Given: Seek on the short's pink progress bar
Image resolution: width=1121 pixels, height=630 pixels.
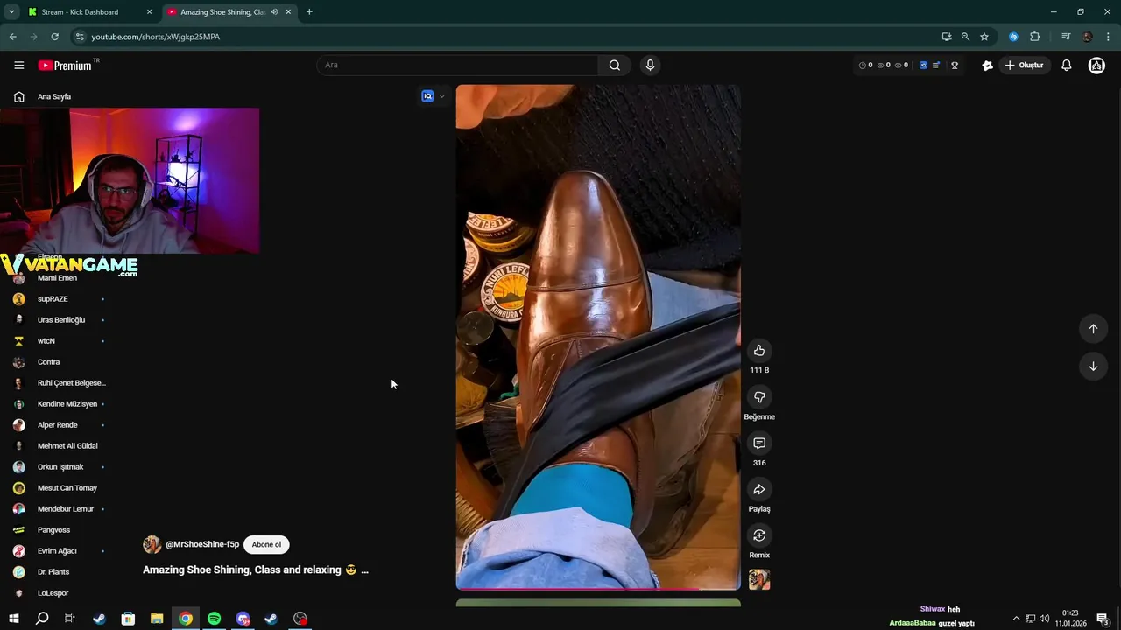Looking at the screenshot, I should click(x=598, y=590).
